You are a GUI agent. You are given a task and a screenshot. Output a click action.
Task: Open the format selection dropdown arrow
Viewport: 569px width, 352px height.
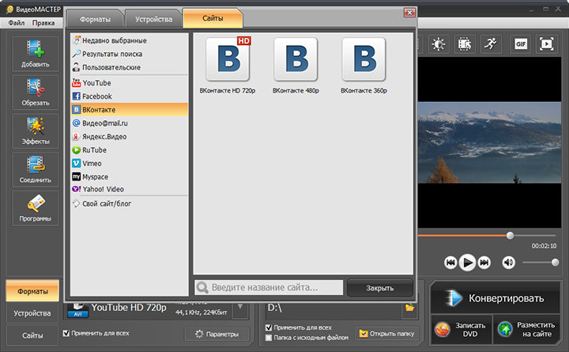click(240, 308)
